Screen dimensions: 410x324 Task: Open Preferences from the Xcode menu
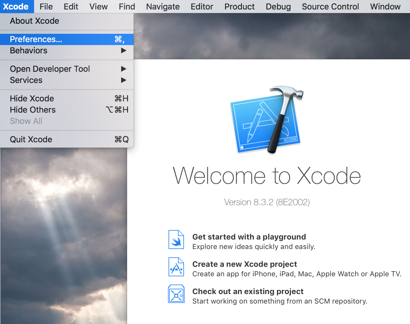(x=36, y=39)
